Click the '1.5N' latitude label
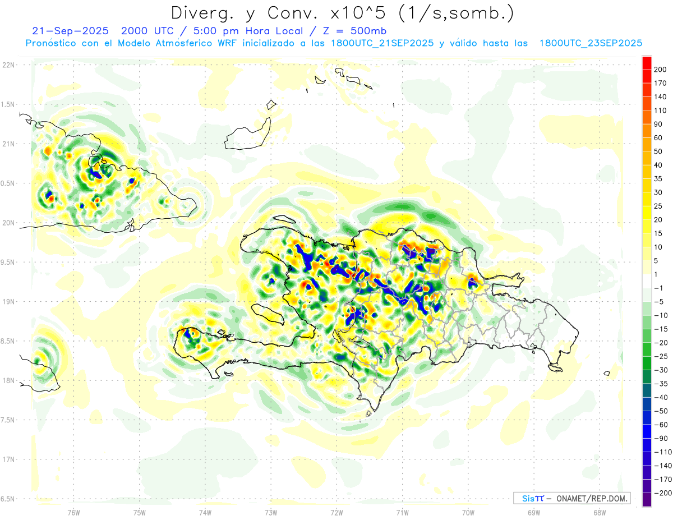673x520 pixels. pyautogui.click(x=8, y=104)
